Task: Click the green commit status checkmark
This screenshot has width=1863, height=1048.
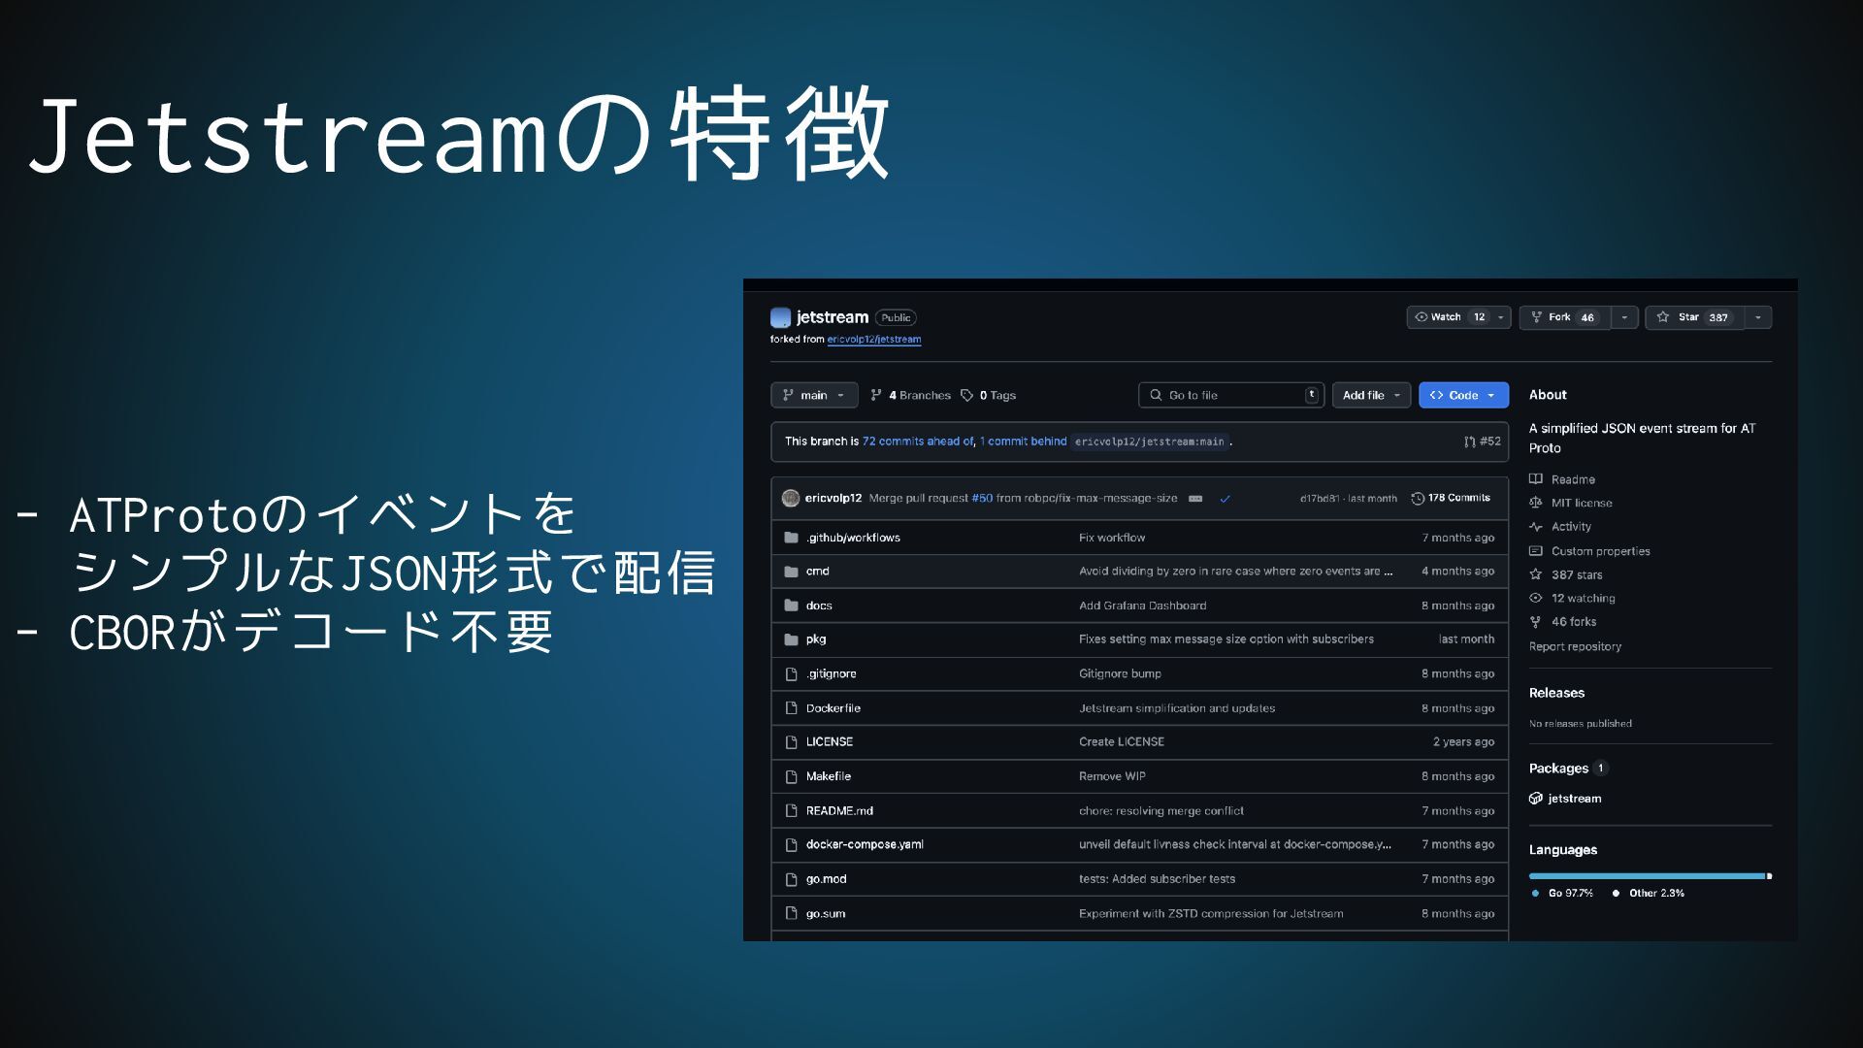Action: click(1225, 499)
